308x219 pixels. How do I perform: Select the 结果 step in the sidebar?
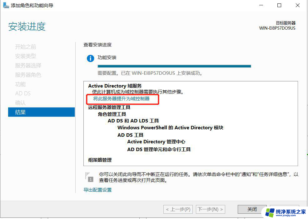pyautogui.click(x=42, y=112)
